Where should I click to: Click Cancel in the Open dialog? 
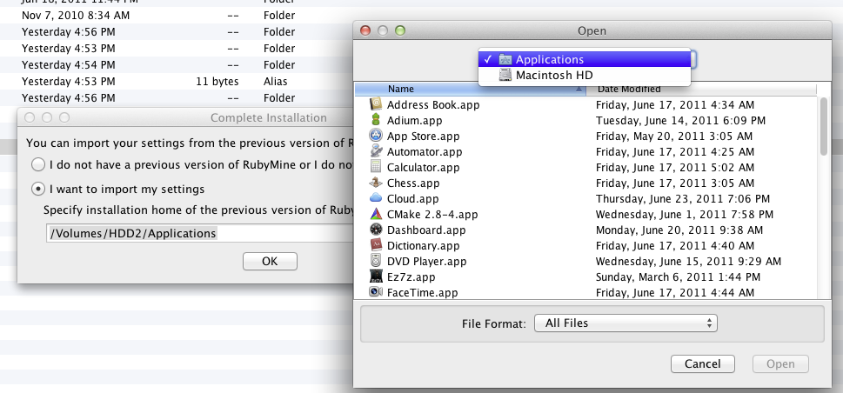703,364
